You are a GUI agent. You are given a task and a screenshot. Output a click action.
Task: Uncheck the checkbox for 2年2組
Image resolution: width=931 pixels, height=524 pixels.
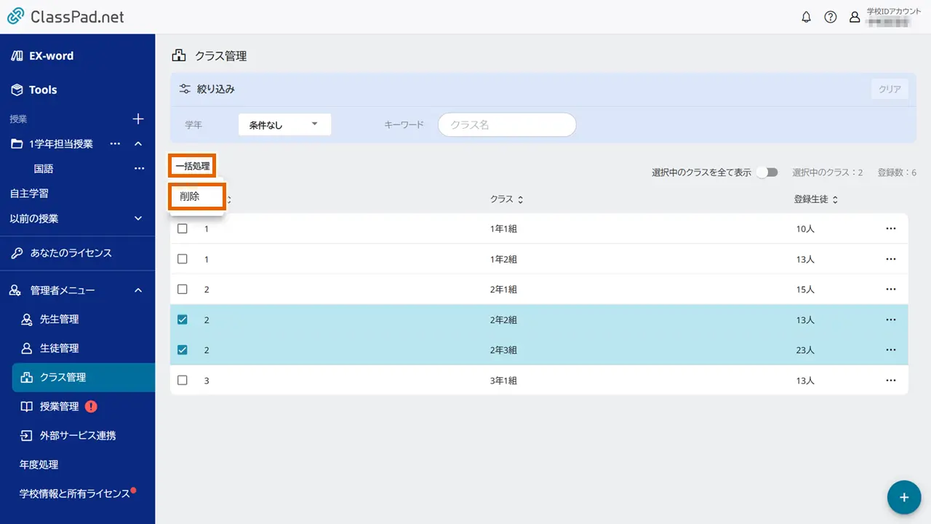pos(183,319)
